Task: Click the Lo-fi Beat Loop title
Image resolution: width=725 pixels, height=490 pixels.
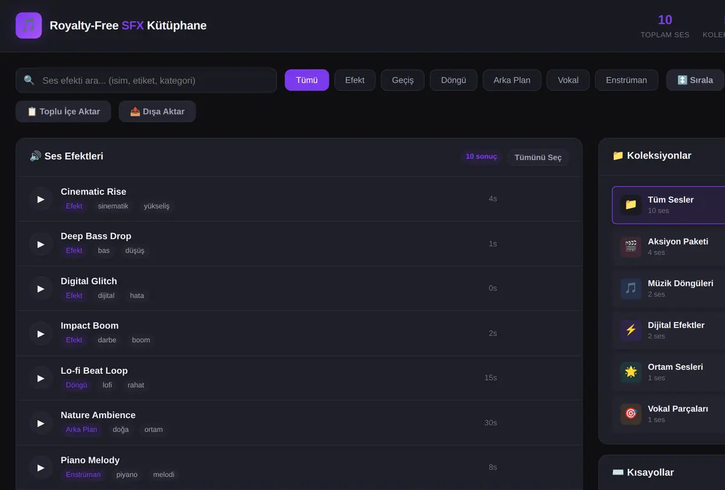Action: (x=94, y=370)
